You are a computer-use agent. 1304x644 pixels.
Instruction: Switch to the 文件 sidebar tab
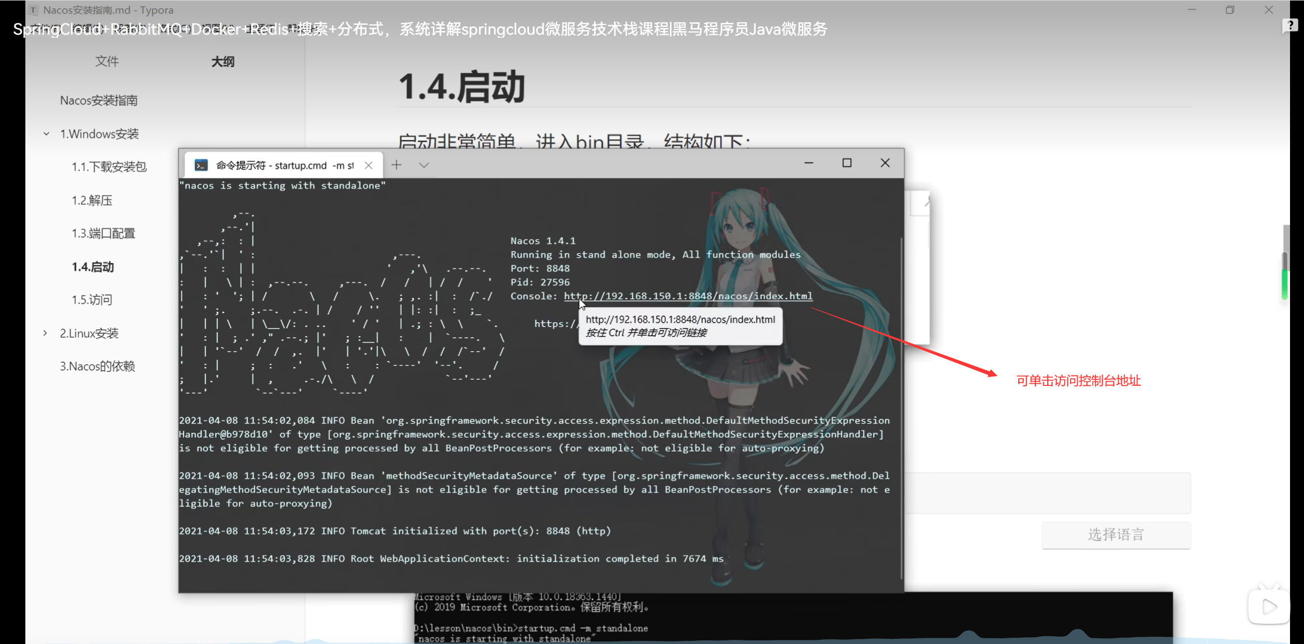point(107,62)
